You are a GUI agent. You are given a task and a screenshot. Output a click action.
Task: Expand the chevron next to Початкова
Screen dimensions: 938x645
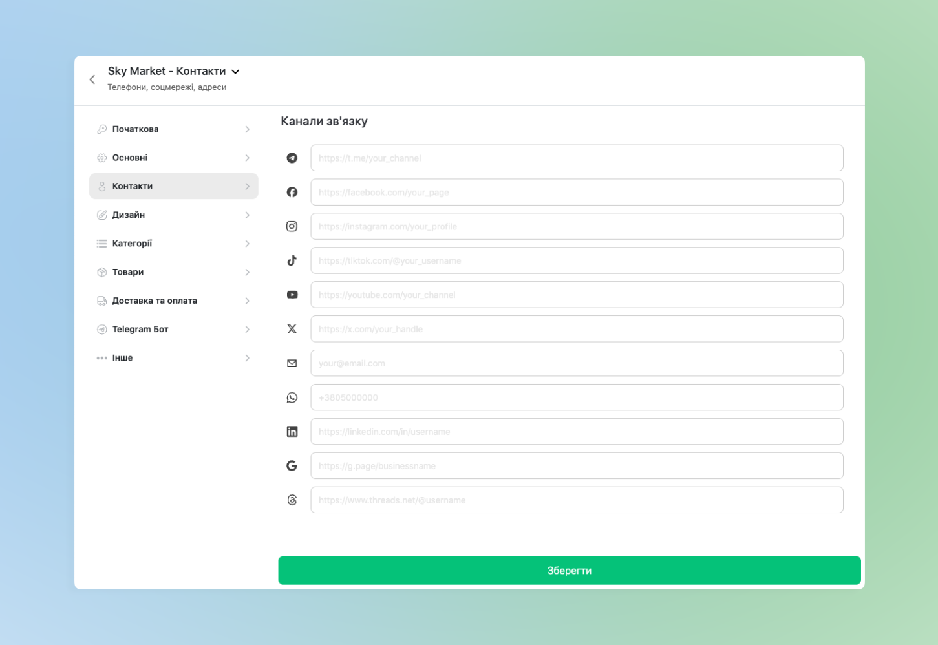(x=247, y=129)
